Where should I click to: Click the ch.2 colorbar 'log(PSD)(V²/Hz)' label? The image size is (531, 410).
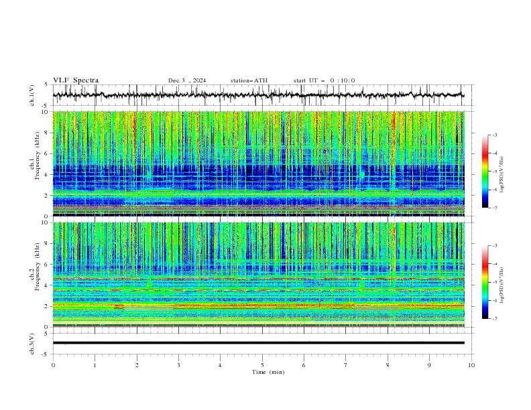pos(502,285)
